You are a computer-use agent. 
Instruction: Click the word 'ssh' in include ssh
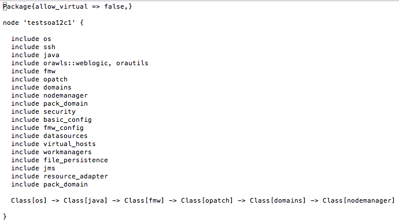tap(49, 47)
